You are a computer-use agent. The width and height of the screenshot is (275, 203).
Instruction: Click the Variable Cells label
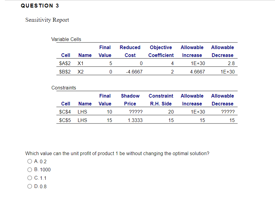66,39
